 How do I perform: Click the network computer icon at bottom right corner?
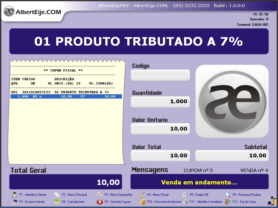click(271, 201)
